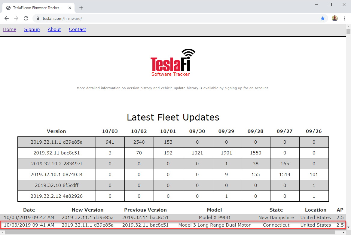Select the TeslaFi.com Firmware Tracker tab

tap(39, 8)
